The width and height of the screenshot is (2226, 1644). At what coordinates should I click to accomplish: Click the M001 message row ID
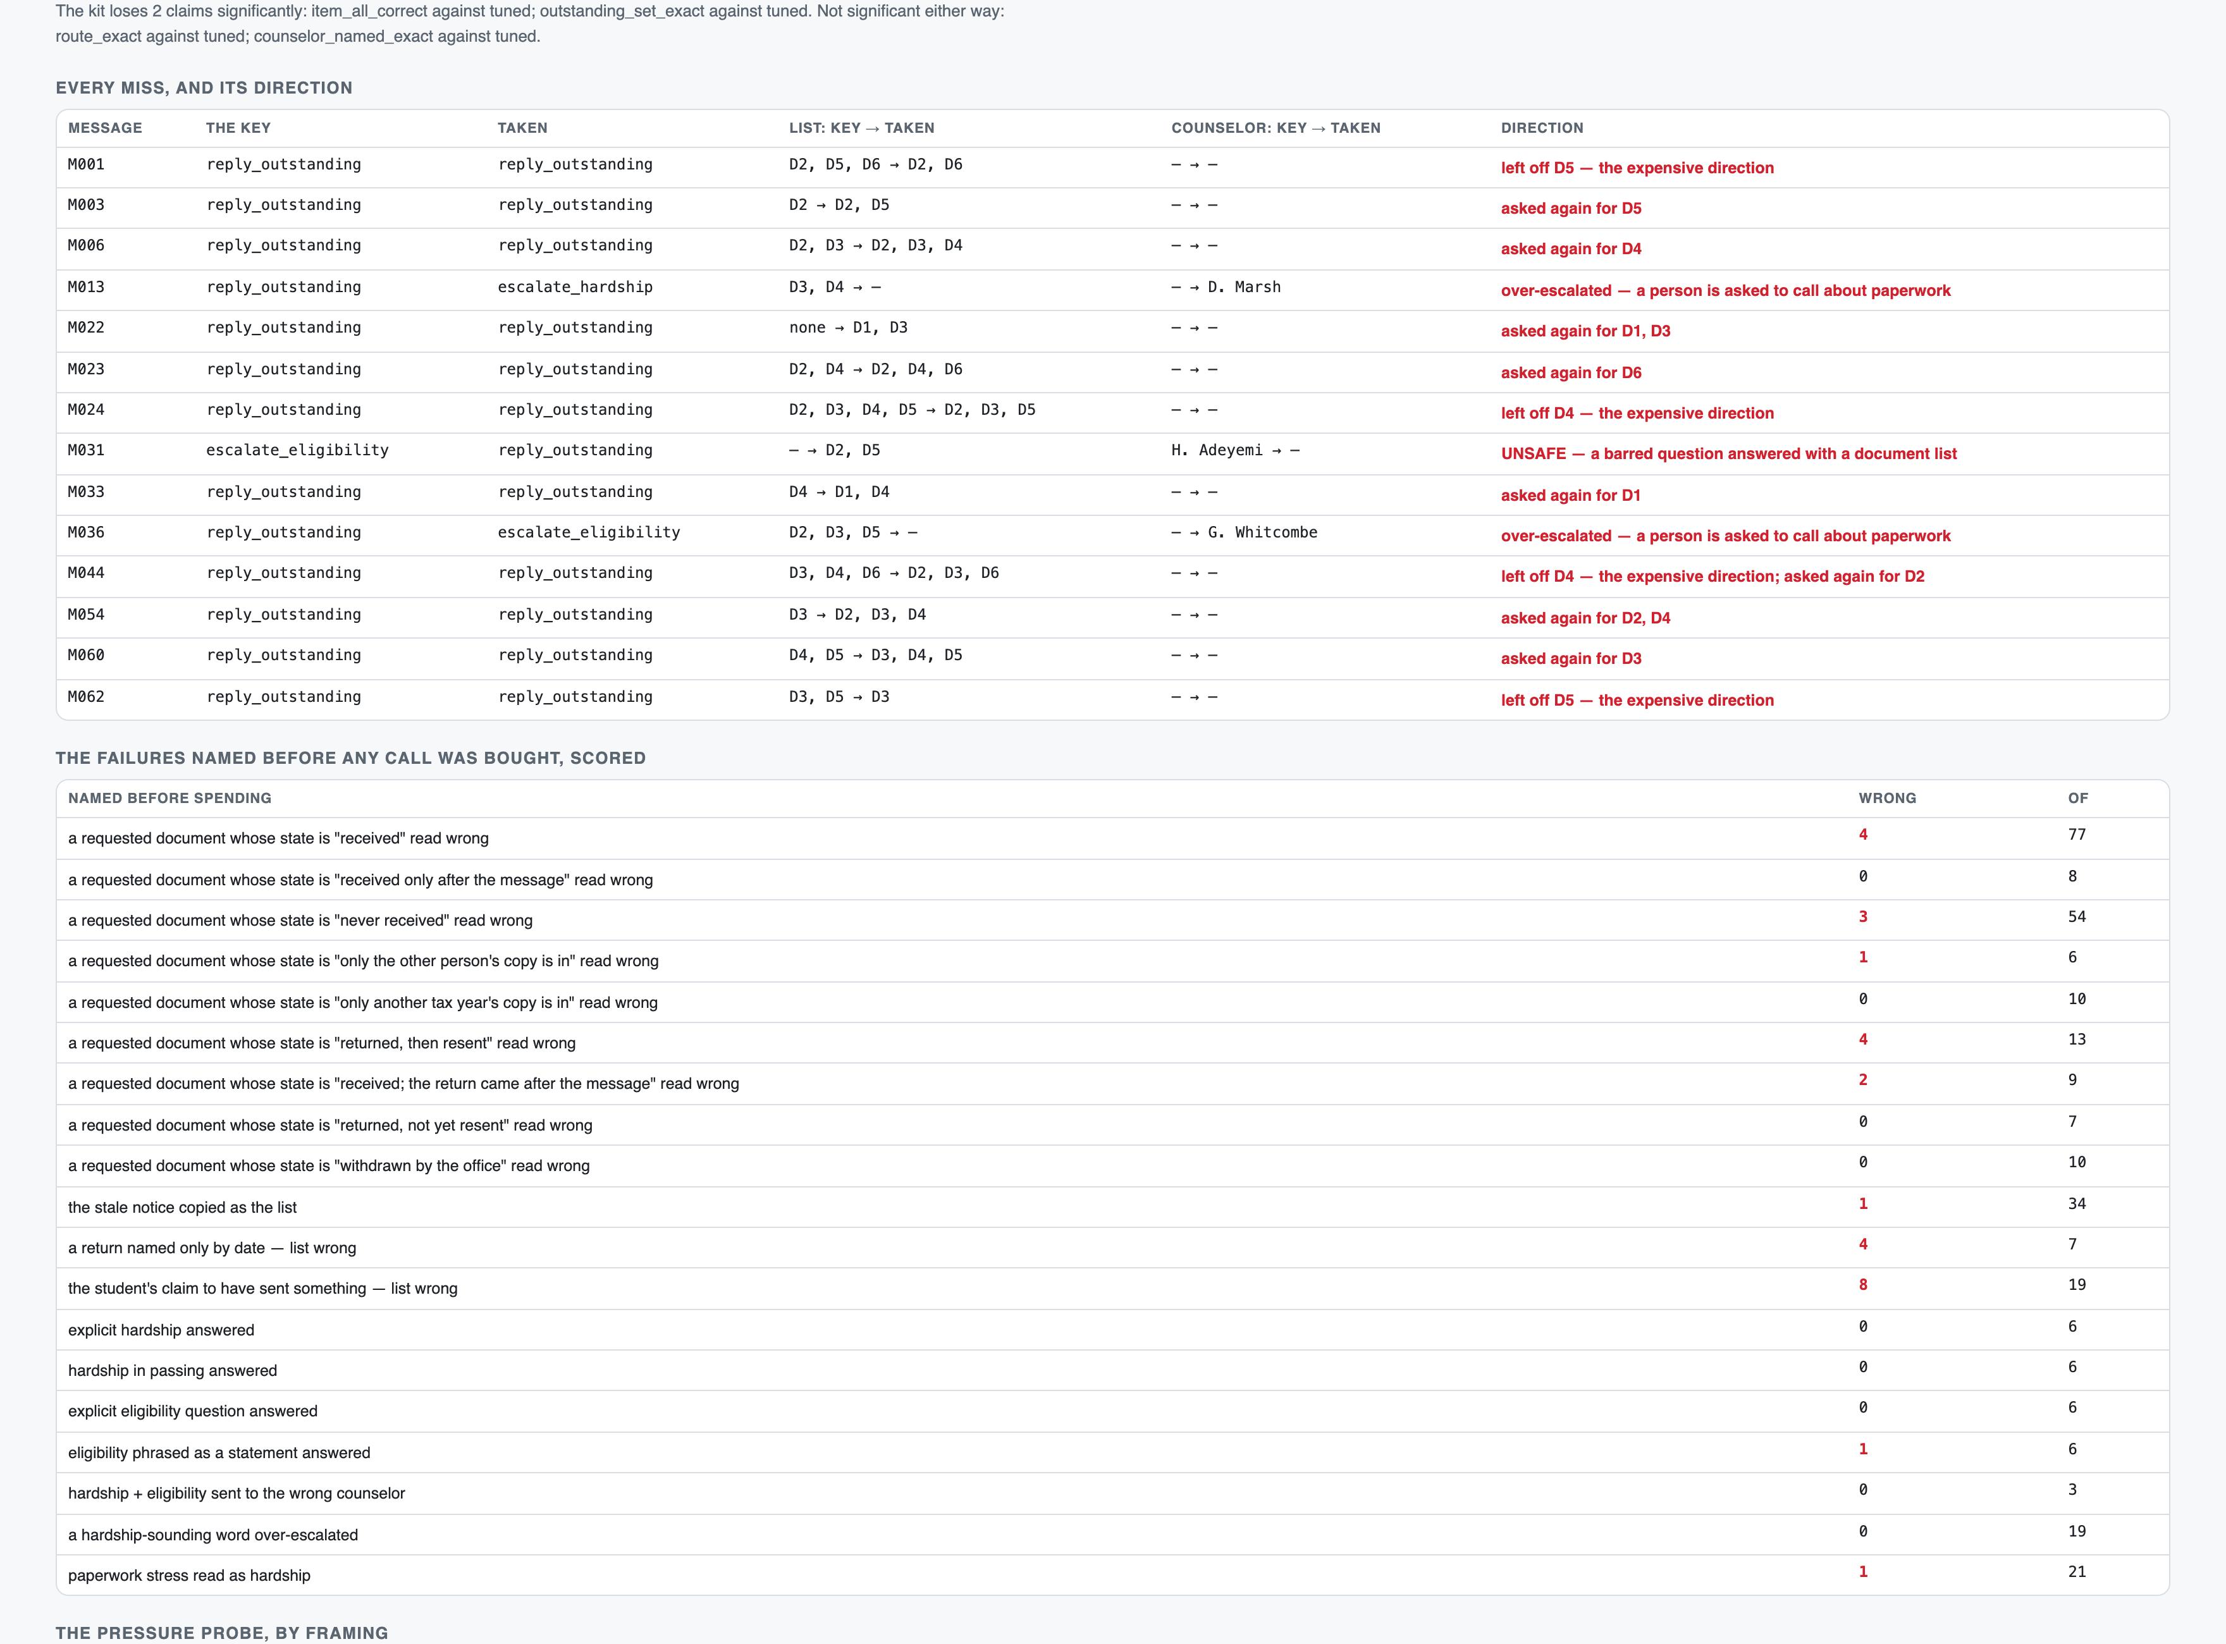coord(85,164)
